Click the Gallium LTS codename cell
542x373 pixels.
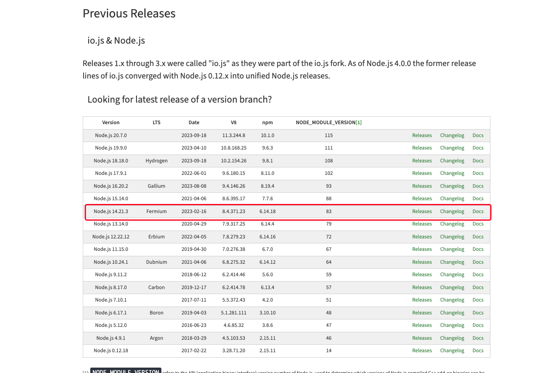pyautogui.click(x=156, y=186)
